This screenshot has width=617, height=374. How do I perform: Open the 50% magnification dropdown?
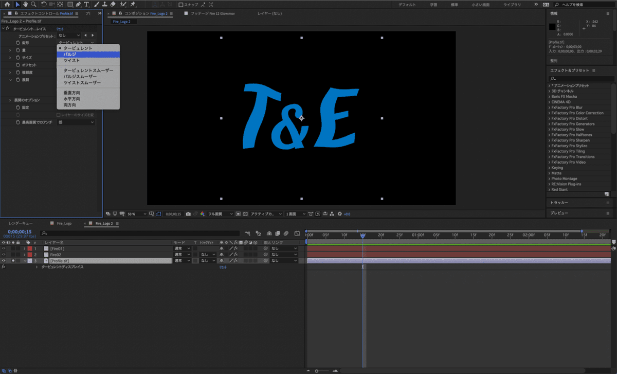coord(137,213)
